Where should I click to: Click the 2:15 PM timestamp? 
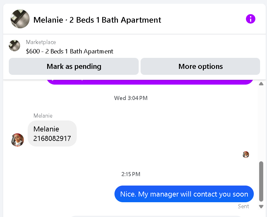(131, 174)
